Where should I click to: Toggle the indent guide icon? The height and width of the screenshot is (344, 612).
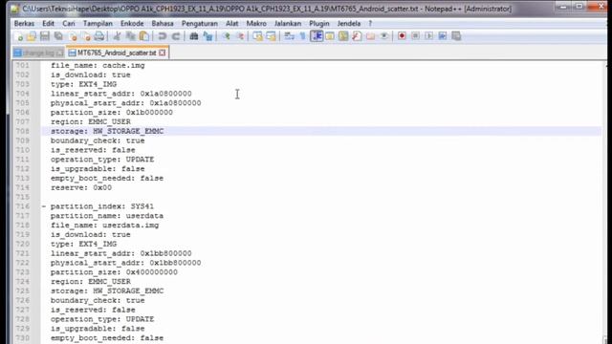tap(317, 36)
